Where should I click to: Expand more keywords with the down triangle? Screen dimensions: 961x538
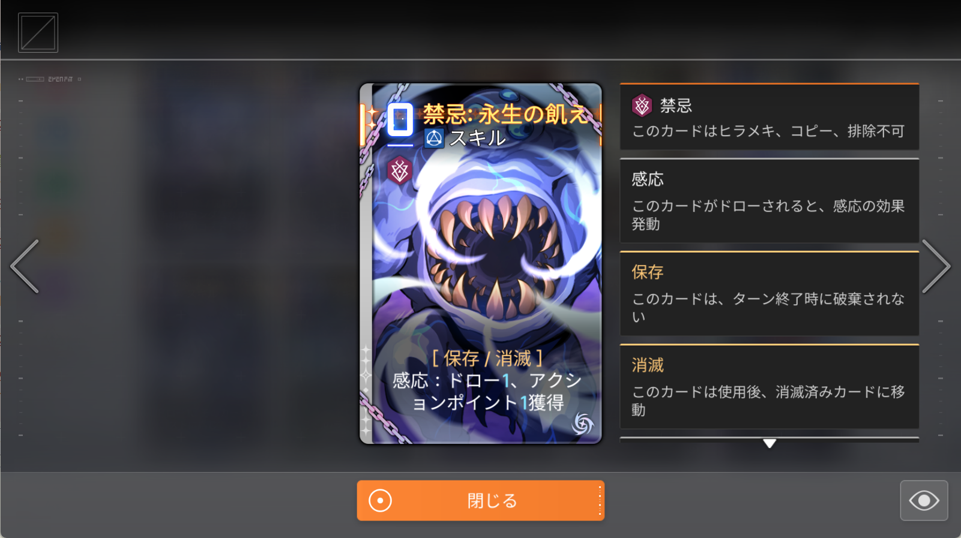click(770, 443)
